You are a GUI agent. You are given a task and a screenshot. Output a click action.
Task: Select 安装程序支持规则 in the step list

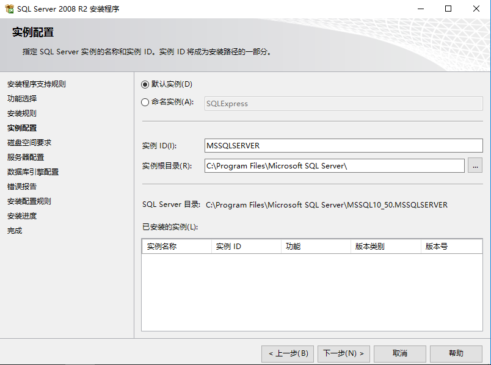tap(36, 84)
